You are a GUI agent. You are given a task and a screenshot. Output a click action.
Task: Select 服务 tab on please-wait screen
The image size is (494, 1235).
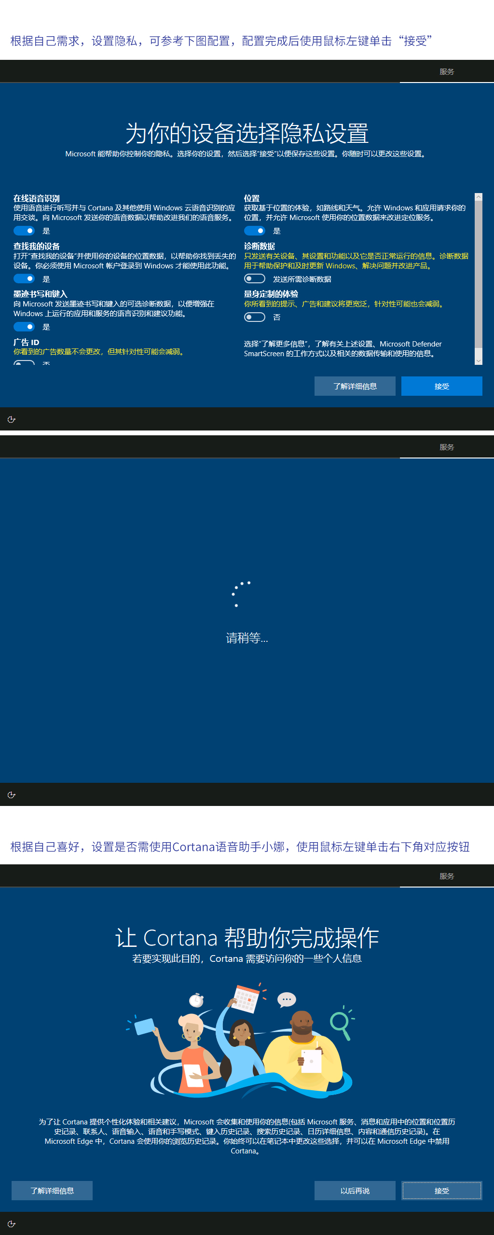447,447
